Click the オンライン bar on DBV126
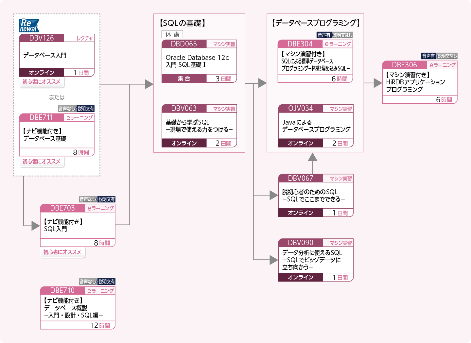This screenshot has height=343, width=471. pyautogui.click(x=42, y=73)
